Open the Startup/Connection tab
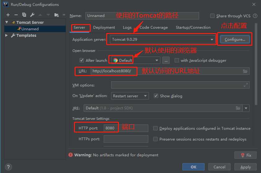The width and height of the screenshot is (261, 173). [193, 27]
